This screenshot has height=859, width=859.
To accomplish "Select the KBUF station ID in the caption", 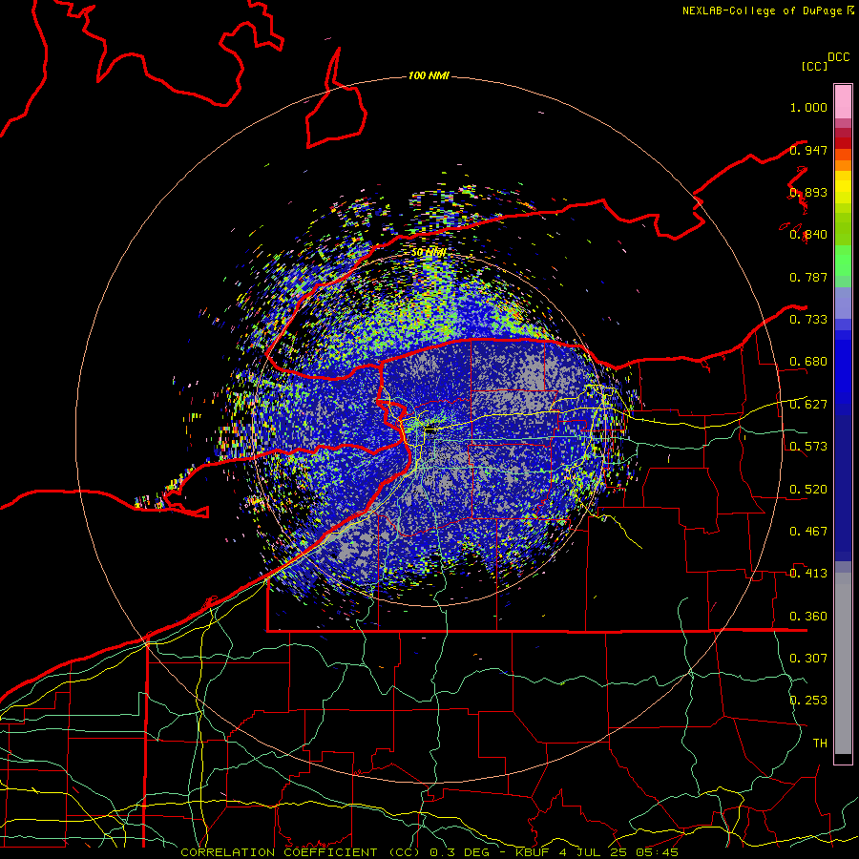I will 533,852.
